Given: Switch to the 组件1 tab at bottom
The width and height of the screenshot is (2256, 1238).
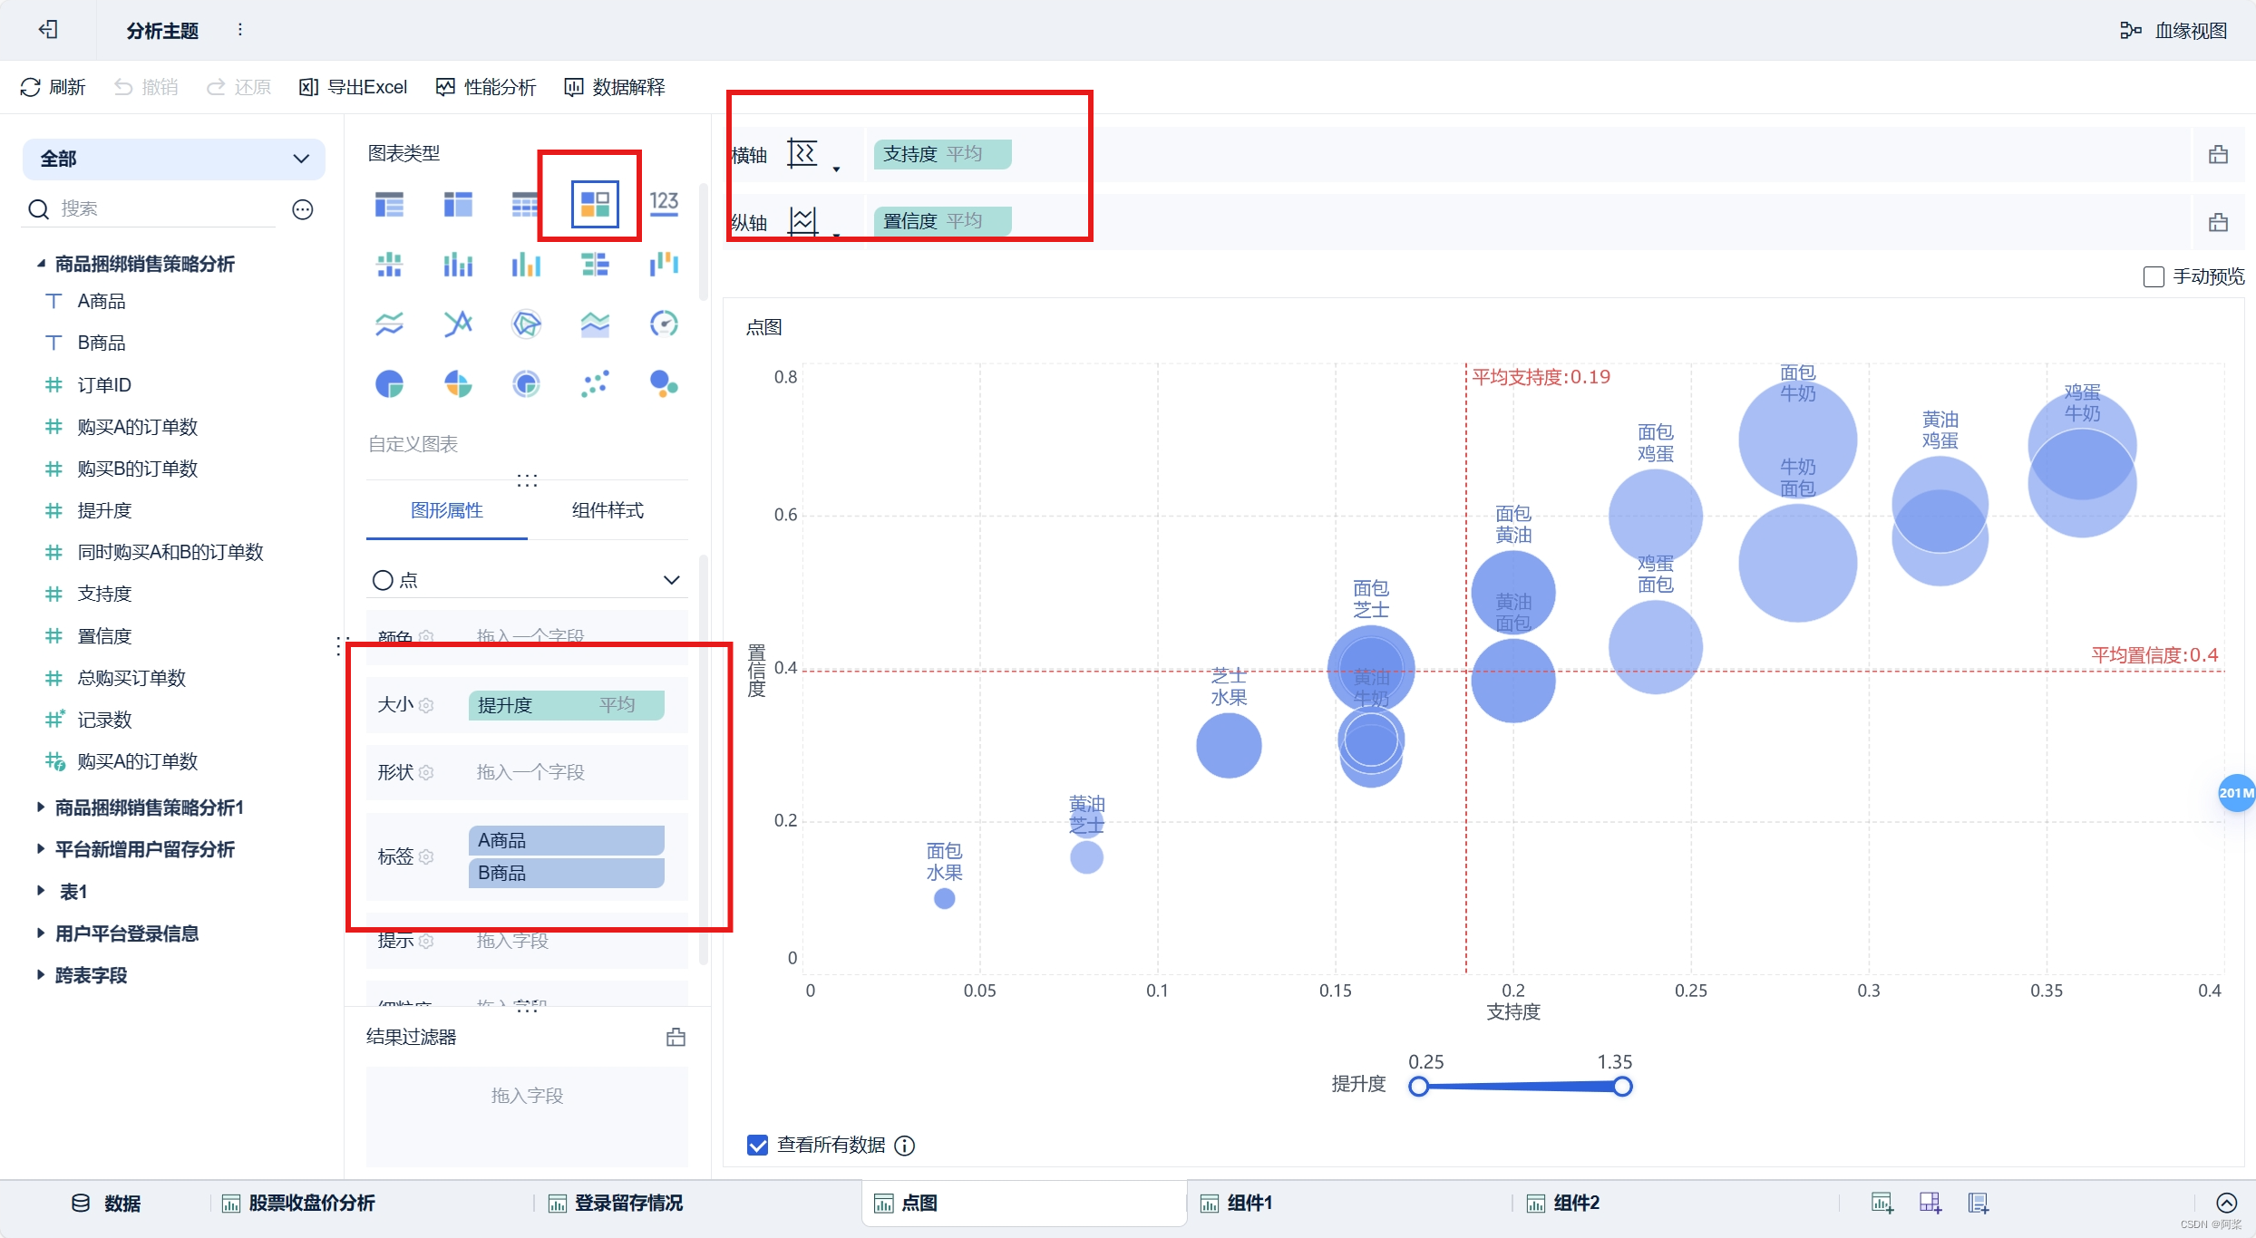Looking at the screenshot, I should 1250,1203.
